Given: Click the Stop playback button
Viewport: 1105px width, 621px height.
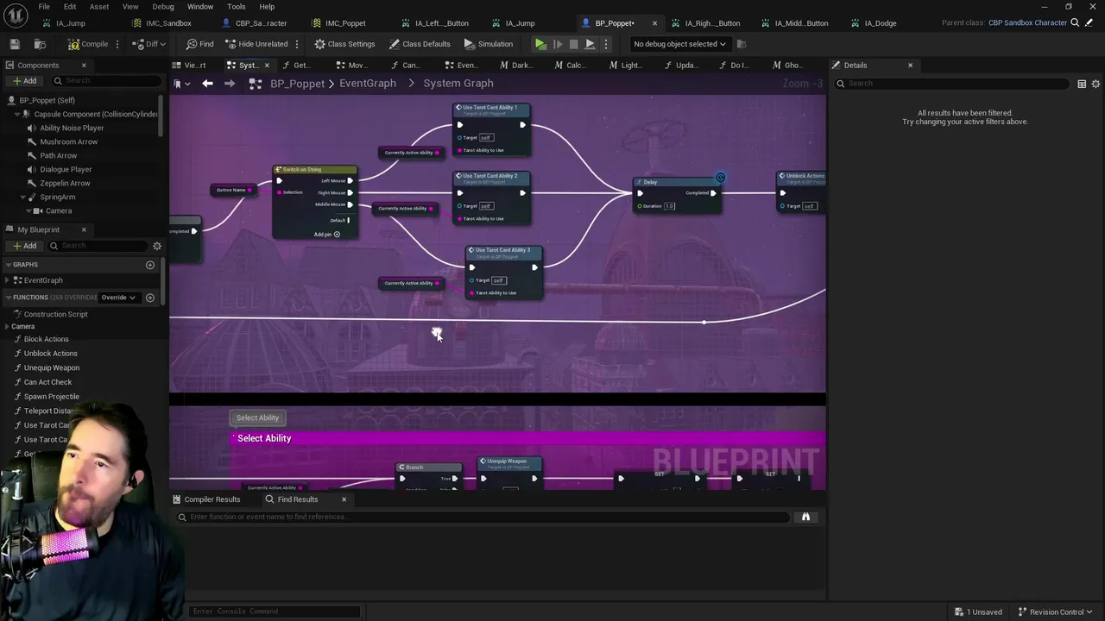Looking at the screenshot, I should pos(573,44).
